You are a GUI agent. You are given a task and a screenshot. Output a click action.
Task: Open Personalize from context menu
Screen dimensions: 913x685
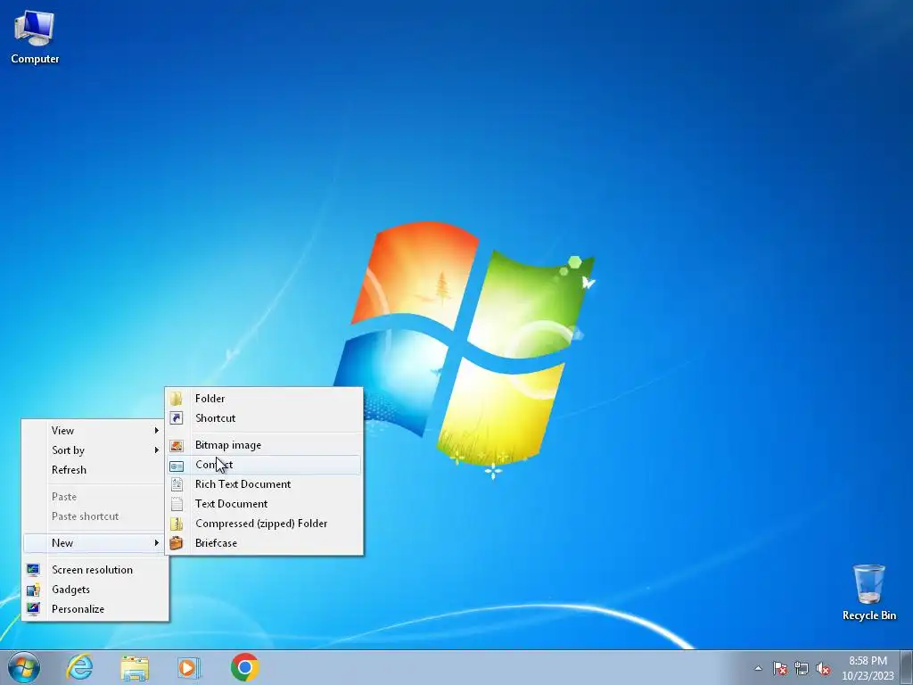click(x=95, y=609)
